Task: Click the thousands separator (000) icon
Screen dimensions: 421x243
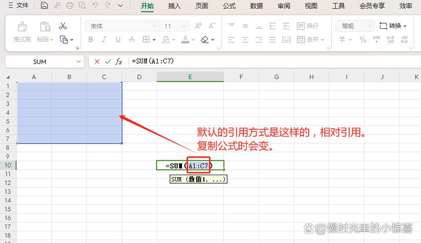Action: point(376,40)
